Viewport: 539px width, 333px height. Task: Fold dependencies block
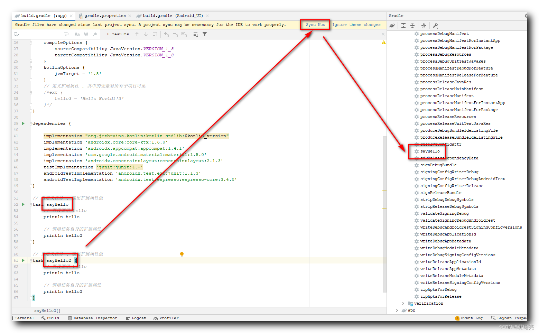click(31, 123)
